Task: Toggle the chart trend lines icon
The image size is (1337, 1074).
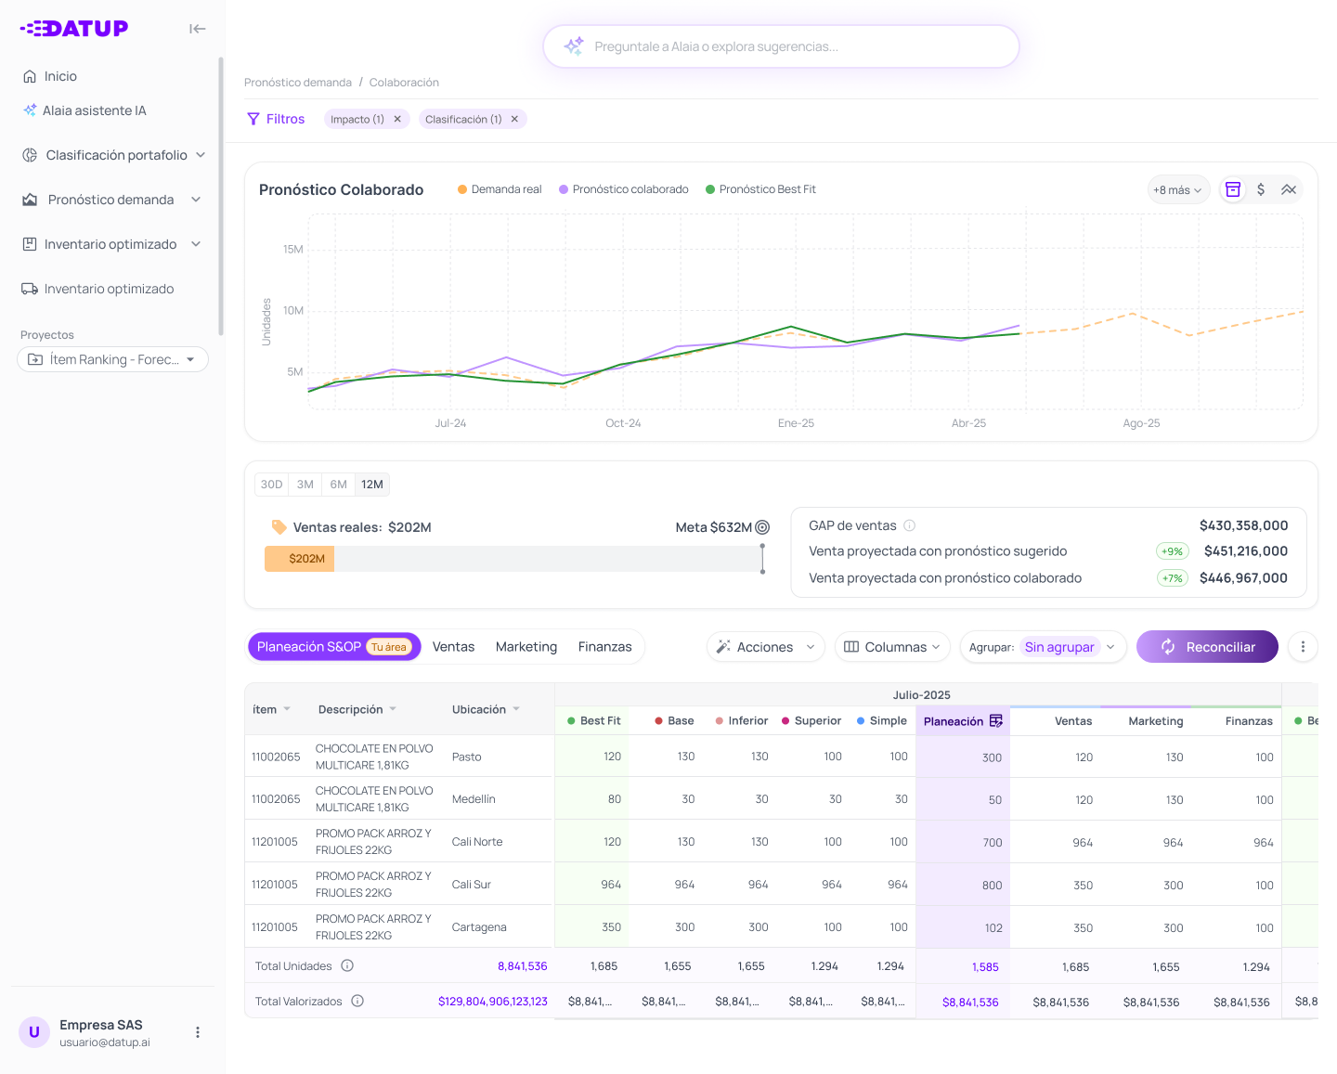Action: 1289,189
